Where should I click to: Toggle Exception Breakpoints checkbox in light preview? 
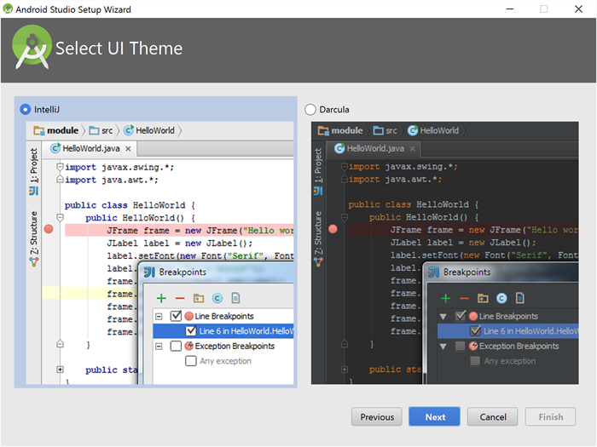coord(175,346)
